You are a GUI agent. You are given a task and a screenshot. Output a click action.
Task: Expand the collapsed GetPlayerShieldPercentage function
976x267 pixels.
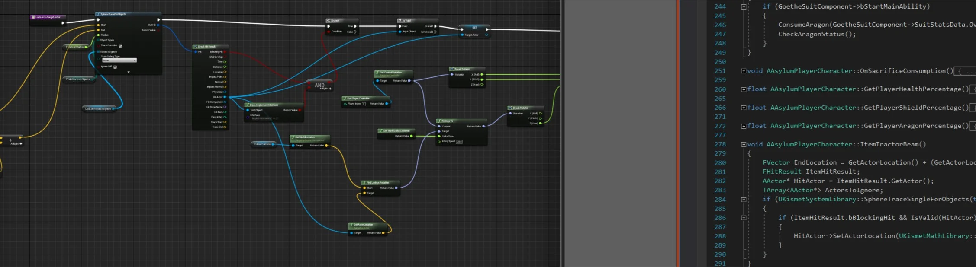click(744, 108)
